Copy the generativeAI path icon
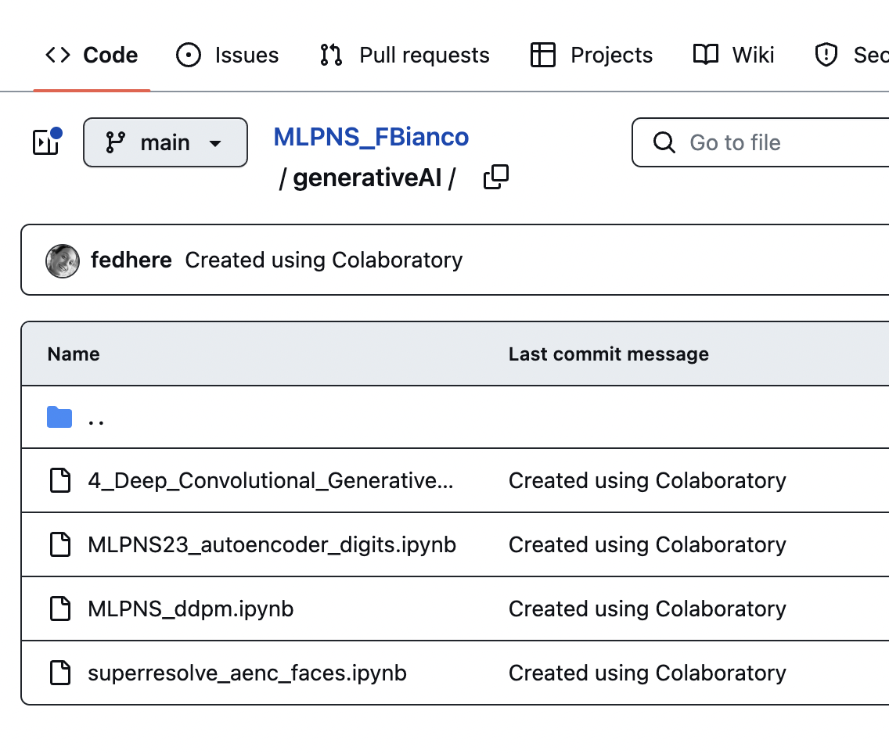The width and height of the screenshot is (889, 754). 496,178
